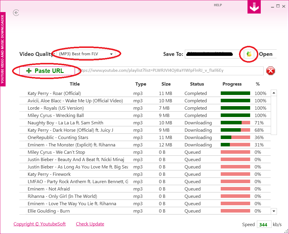289x234 pixels.
Task: Select row Justin Bieber - As Long As You Love Me
Action: tap(145, 167)
